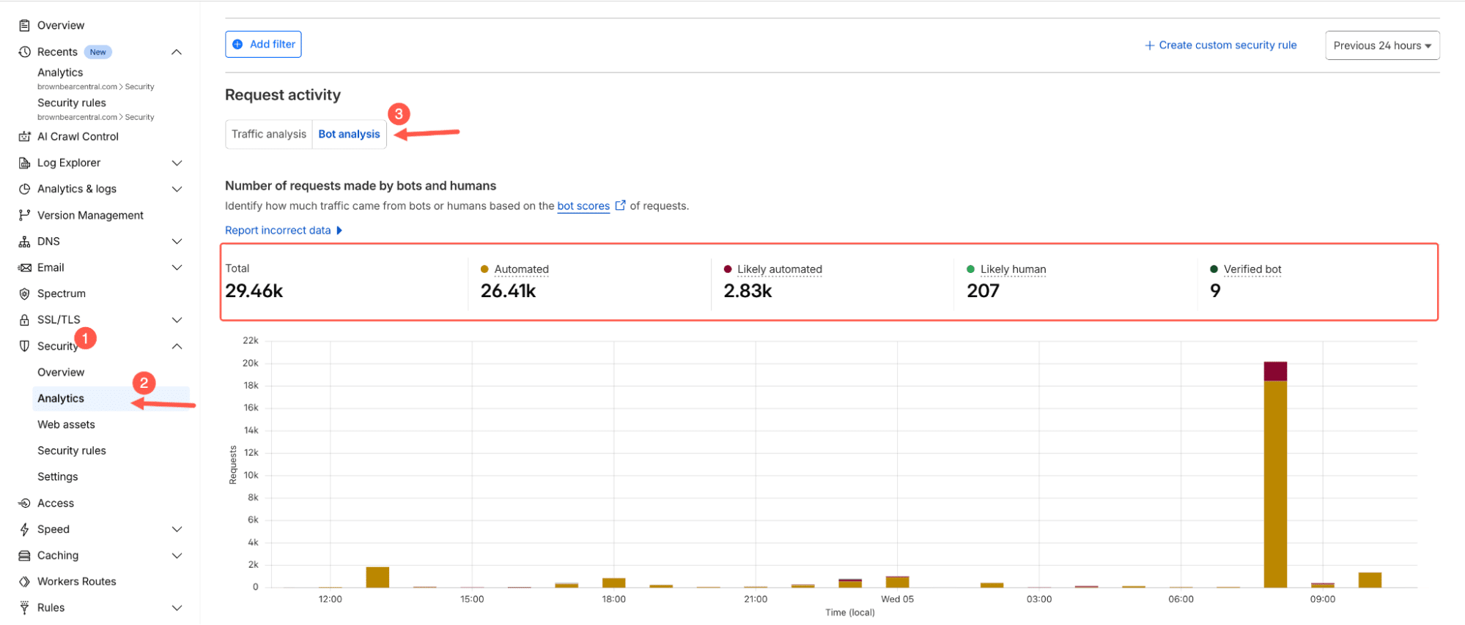Click the Likely automated maroon legend dot
Viewport: 1465px width, 625px height.
click(x=728, y=269)
